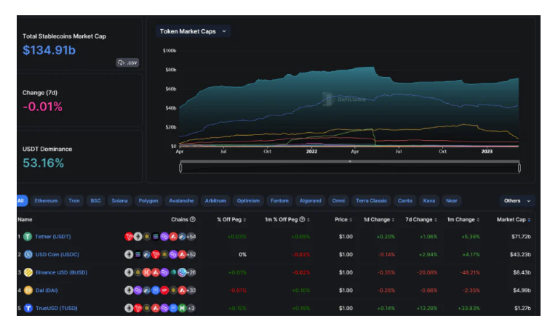Filter stablecoins by Polygon chain

click(148, 200)
